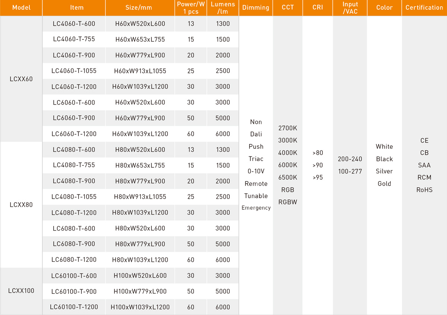Image resolution: width=447 pixels, height=315 pixels.
Task: Click the SAA certification
Action: [x=424, y=165]
